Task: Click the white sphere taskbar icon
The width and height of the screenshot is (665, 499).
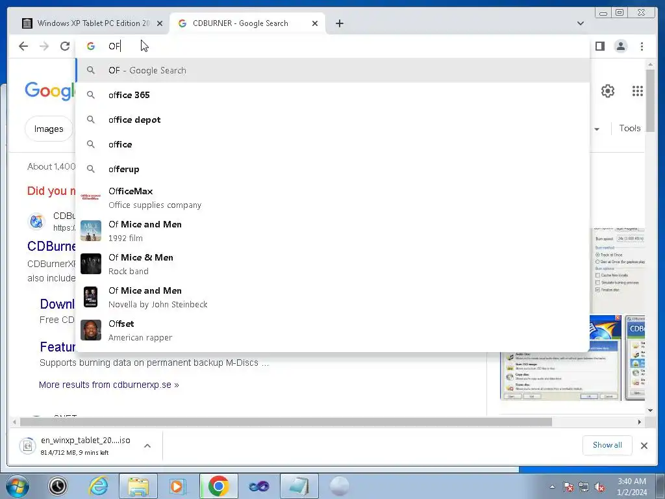Action: (339, 486)
